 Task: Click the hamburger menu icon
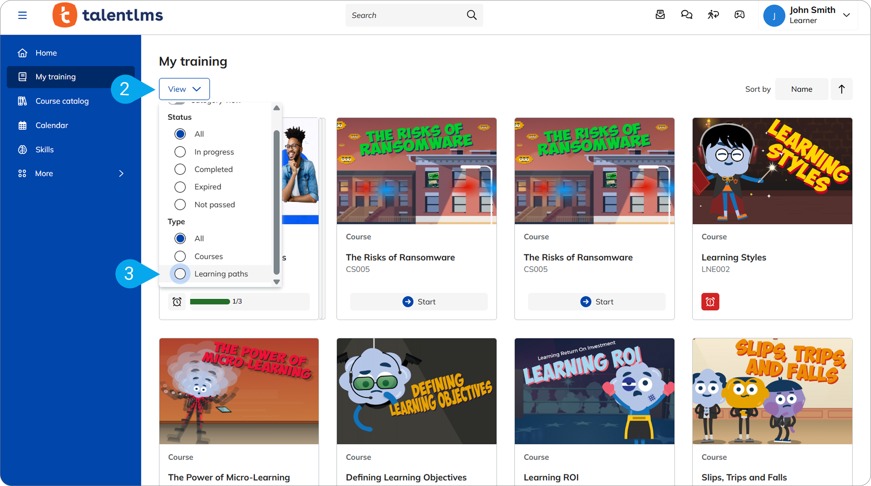pos(22,15)
